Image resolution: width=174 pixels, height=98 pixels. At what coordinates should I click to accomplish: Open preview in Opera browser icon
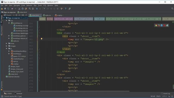[164, 25]
